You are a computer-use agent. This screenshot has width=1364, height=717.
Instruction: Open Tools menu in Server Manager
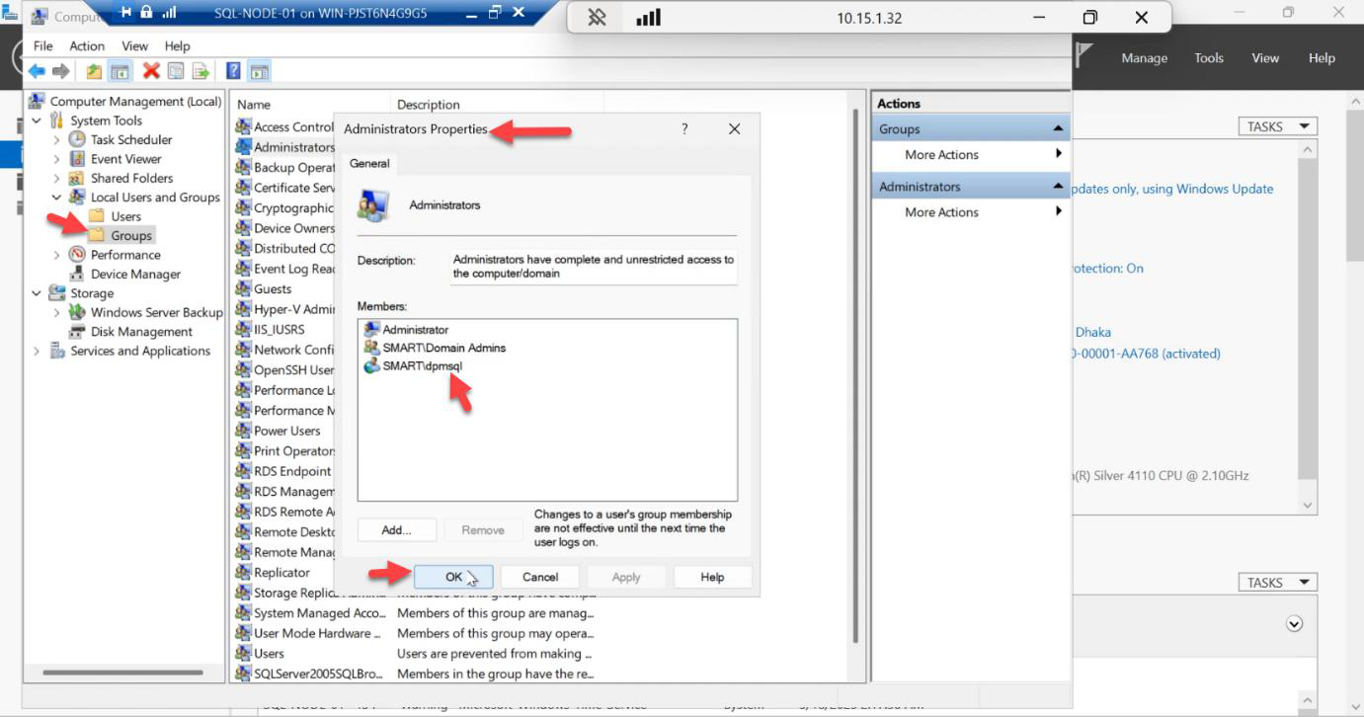click(1209, 58)
